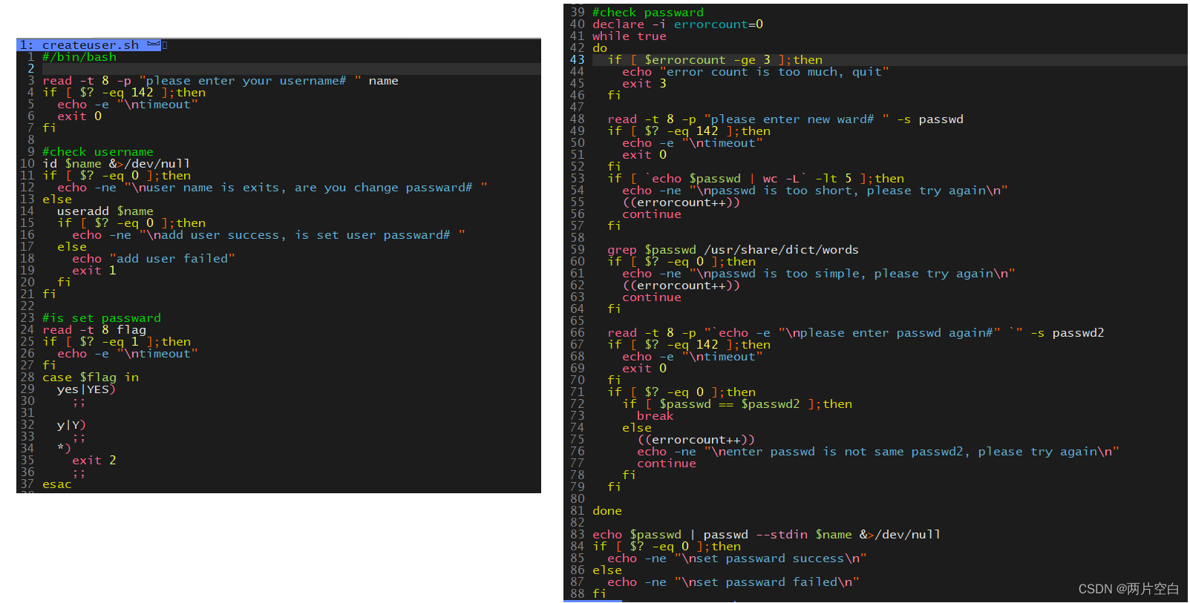The image size is (1190, 603).
Task: Click the 'do' keyword on line 42
Action: click(x=600, y=48)
